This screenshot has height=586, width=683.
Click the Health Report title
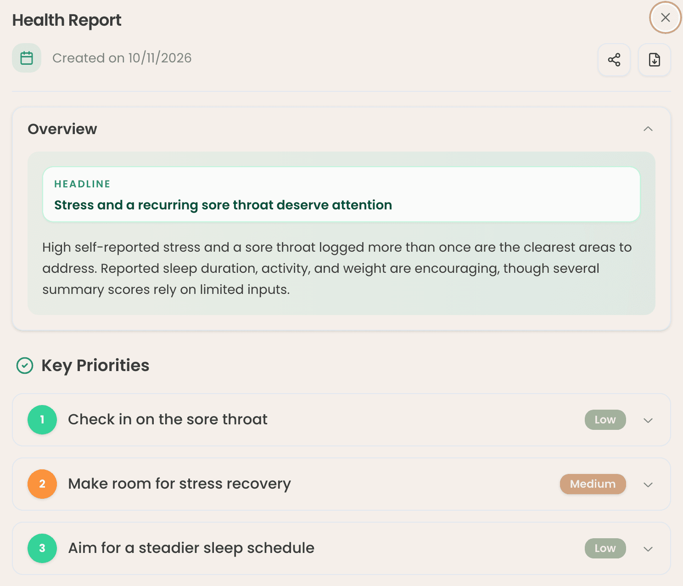(x=67, y=20)
